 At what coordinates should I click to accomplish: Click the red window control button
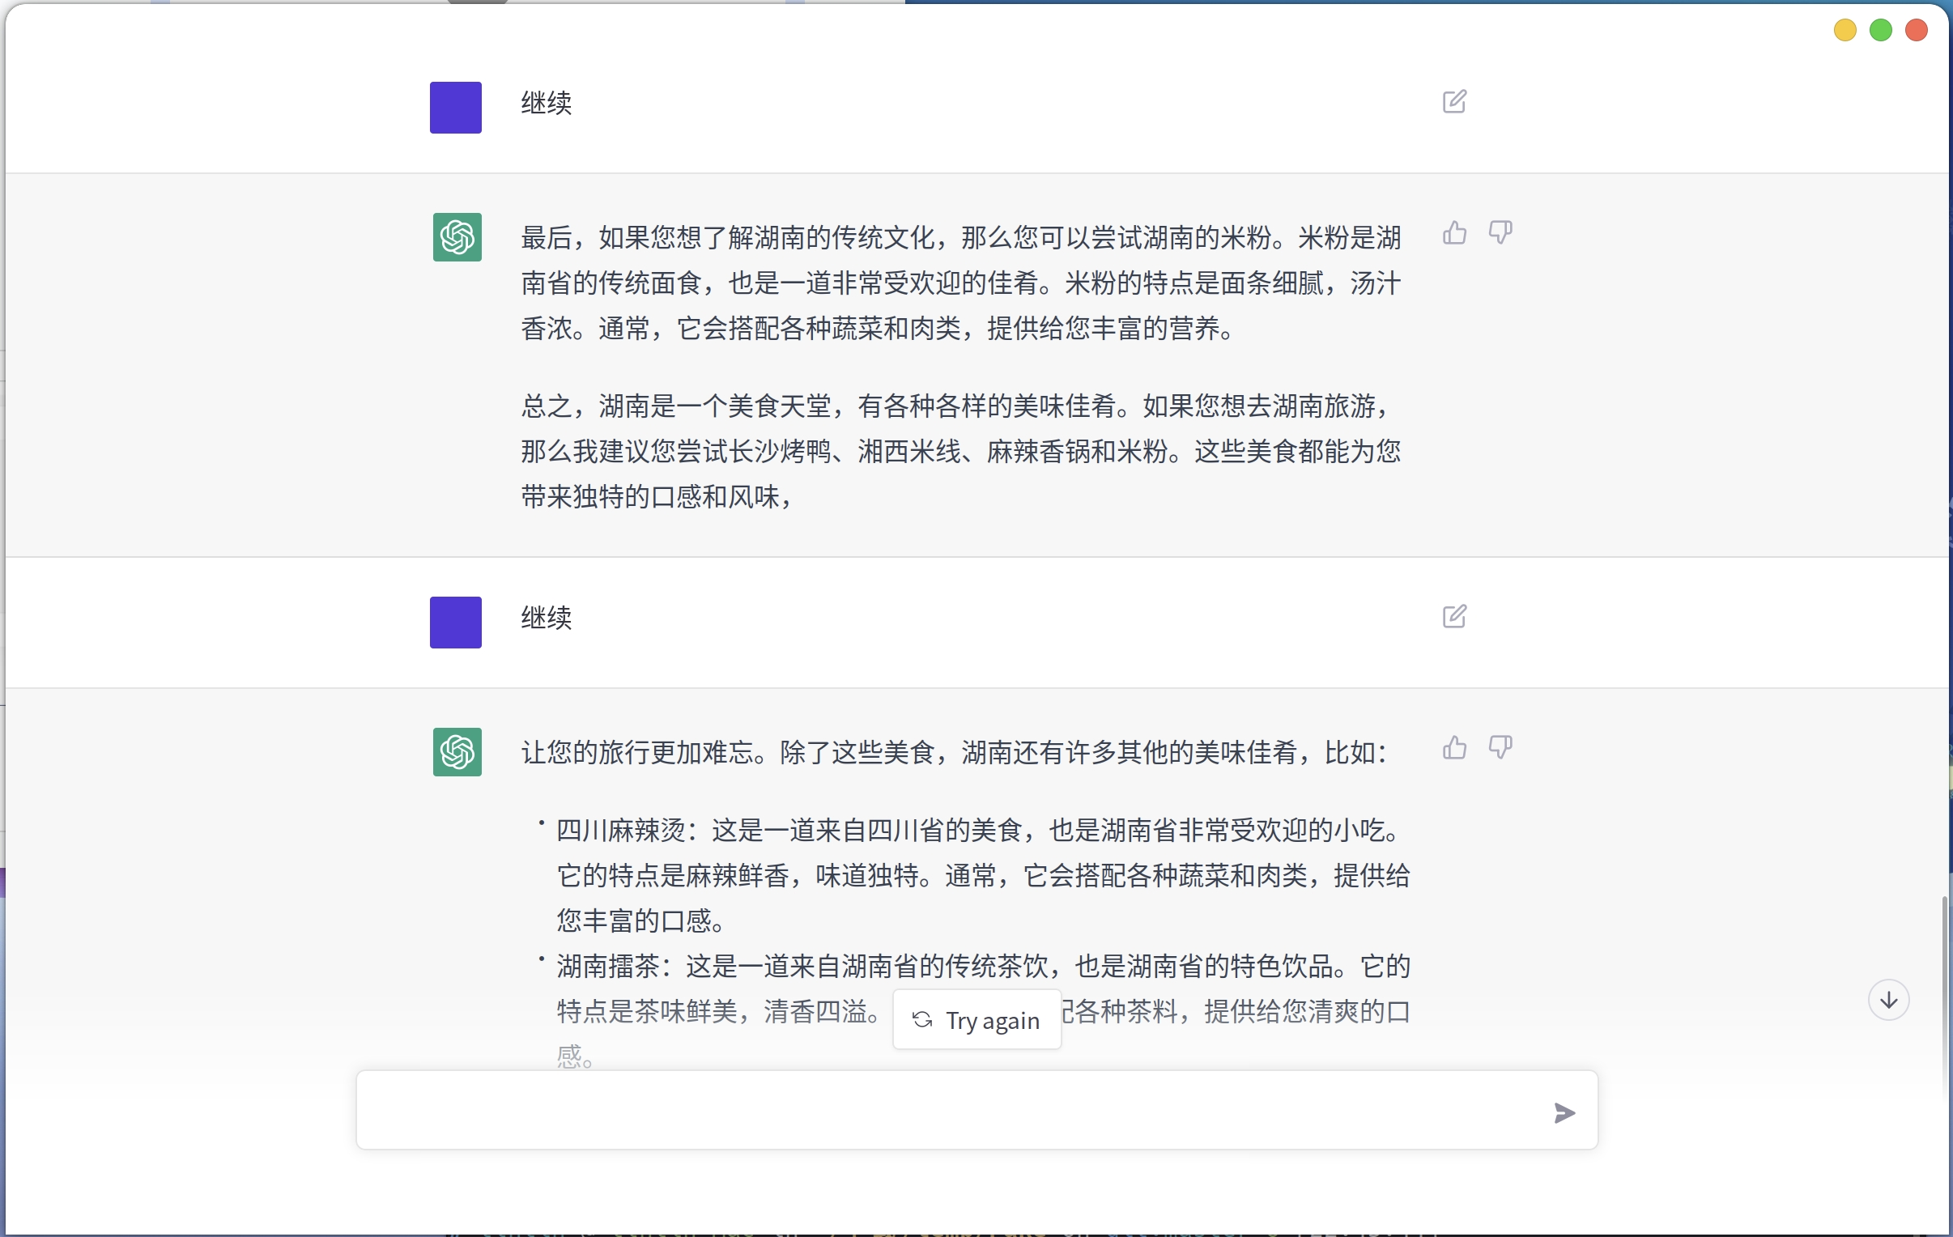click(x=1916, y=31)
